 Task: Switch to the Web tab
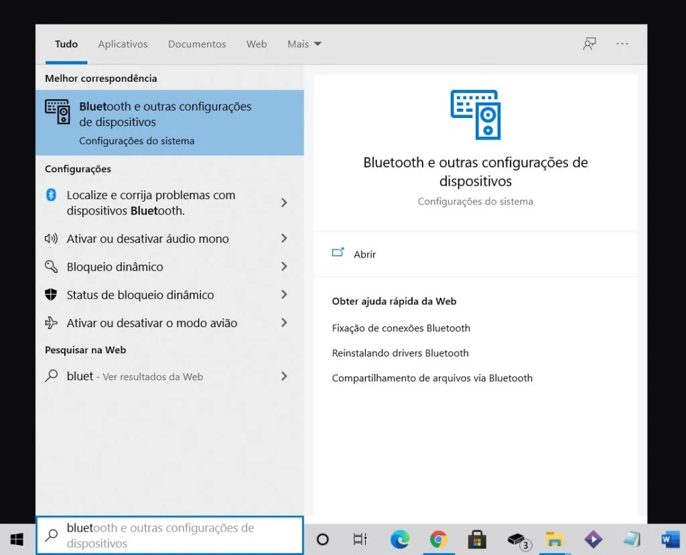pos(257,44)
